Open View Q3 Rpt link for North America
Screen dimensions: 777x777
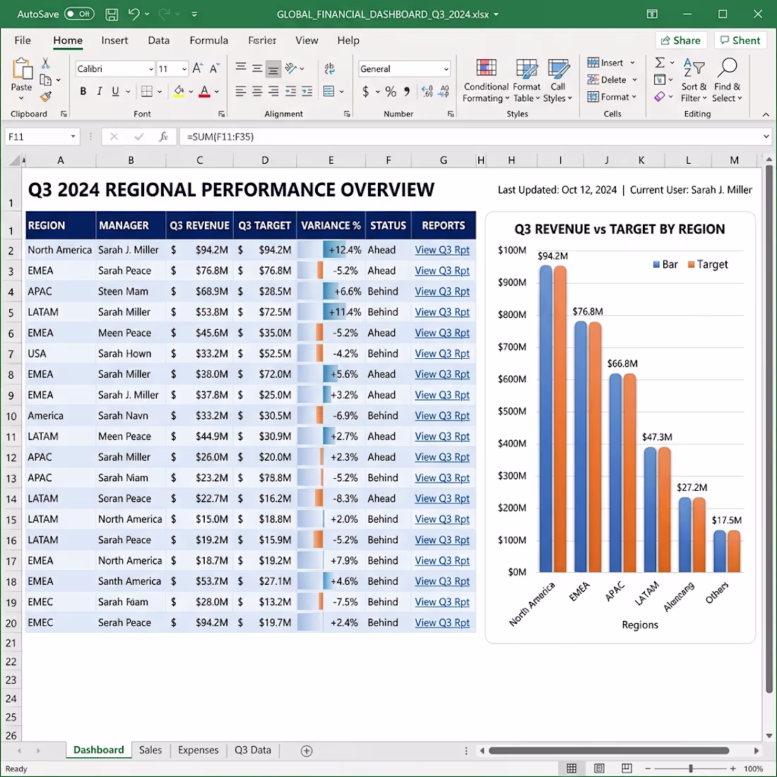[x=442, y=250]
